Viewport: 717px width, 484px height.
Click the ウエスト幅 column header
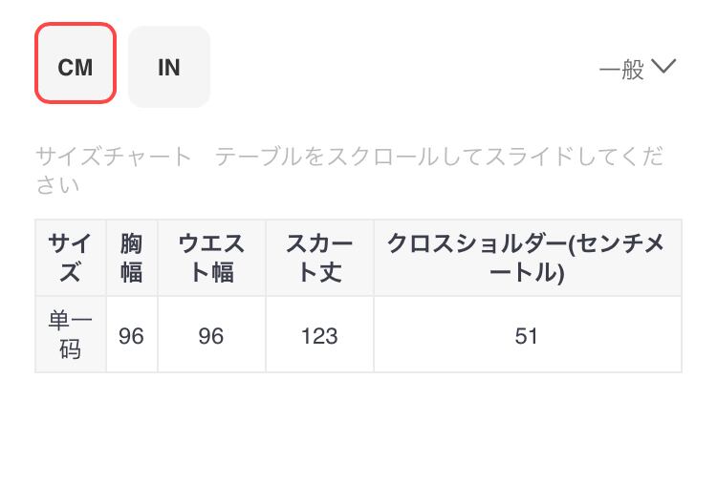coord(211,258)
